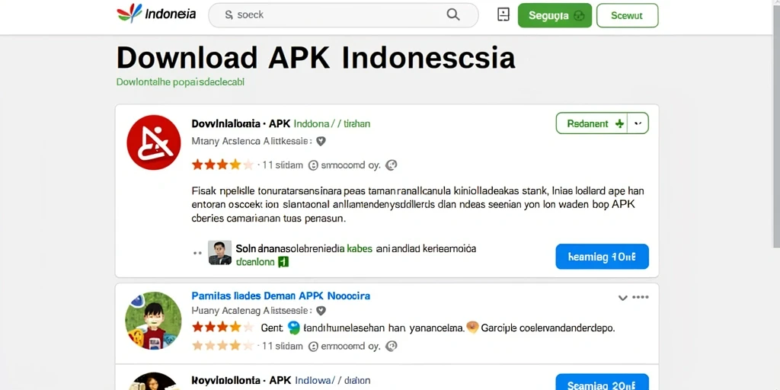Click the 'Download APK Indonescsia' heading
This screenshot has width=780, height=390.
[x=316, y=58]
